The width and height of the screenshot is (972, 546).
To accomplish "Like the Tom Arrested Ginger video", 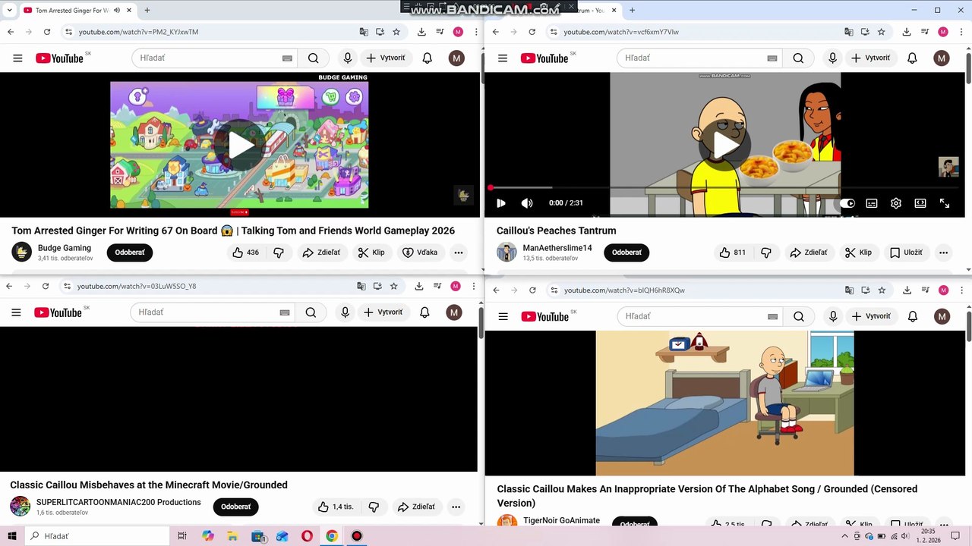I will (x=246, y=253).
